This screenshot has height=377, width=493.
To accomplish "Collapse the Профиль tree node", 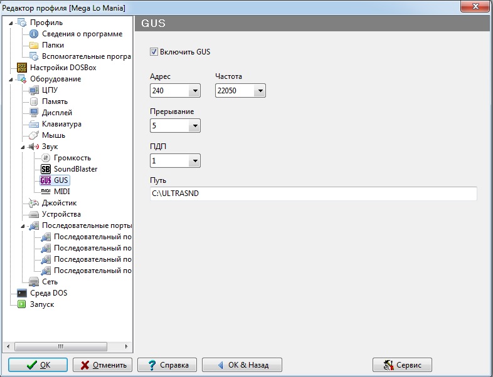I will coord(11,23).
